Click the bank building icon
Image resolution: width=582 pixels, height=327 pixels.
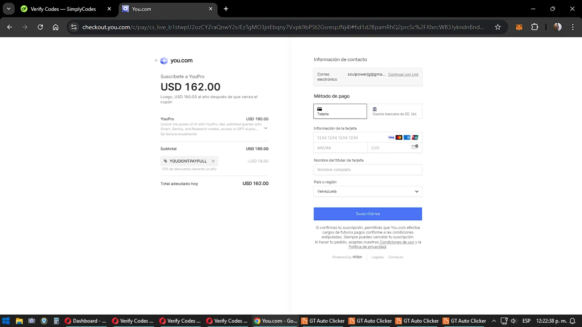point(375,109)
